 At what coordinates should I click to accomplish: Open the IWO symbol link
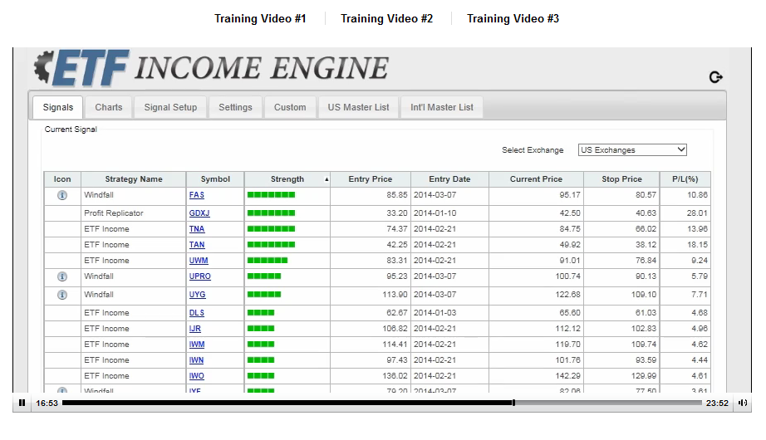pos(196,376)
